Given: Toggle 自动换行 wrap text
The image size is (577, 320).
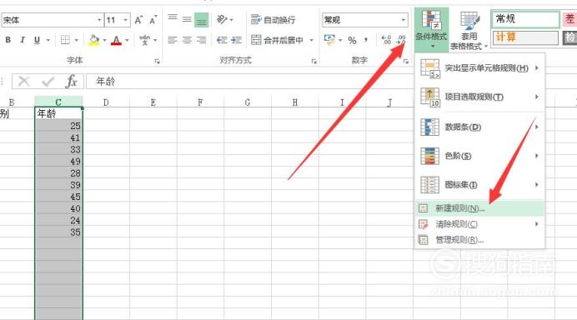Looking at the screenshot, I should (x=273, y=20).
